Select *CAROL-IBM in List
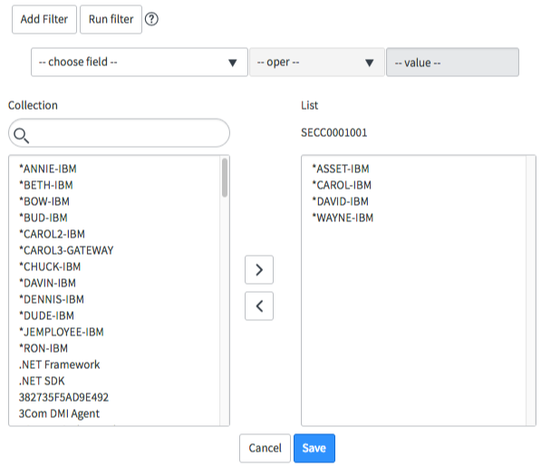 pos(342,185)
